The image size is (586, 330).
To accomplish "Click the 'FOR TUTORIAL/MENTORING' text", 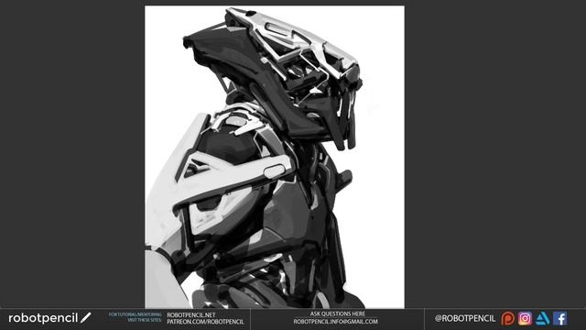I will click(x=135, y=314).
